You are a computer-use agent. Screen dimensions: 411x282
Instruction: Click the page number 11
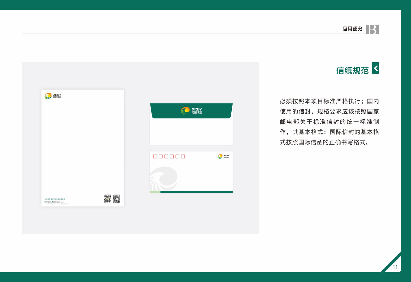click(x=395, y=267)
